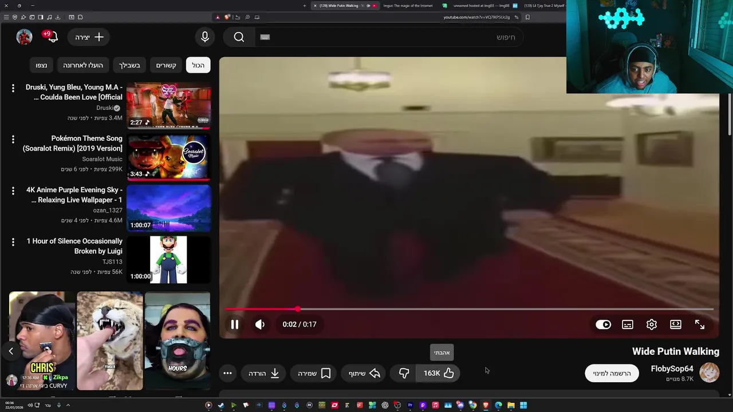Open Adobe Premiere Pro from taskbar
This screenshot has height=412, width=733.
click(410, 405)
